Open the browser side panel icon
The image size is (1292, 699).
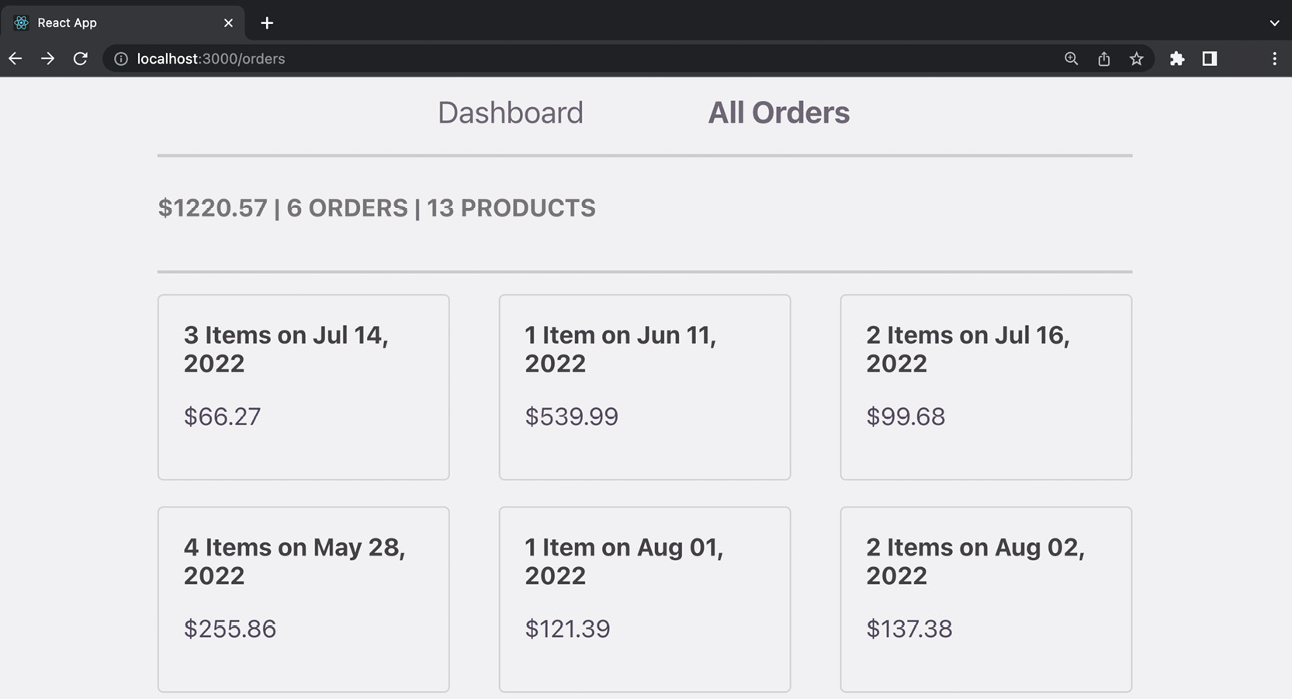(1209, 58)
